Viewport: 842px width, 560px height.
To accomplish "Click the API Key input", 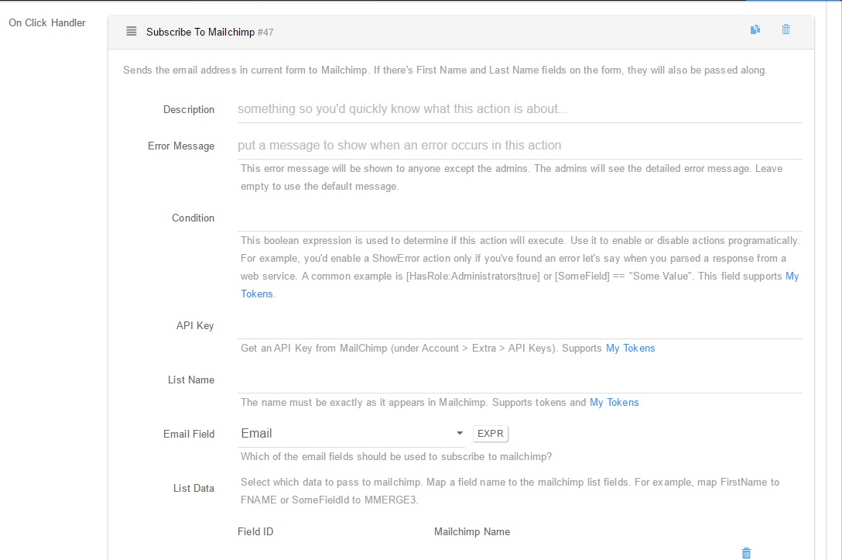I will 520,325.
